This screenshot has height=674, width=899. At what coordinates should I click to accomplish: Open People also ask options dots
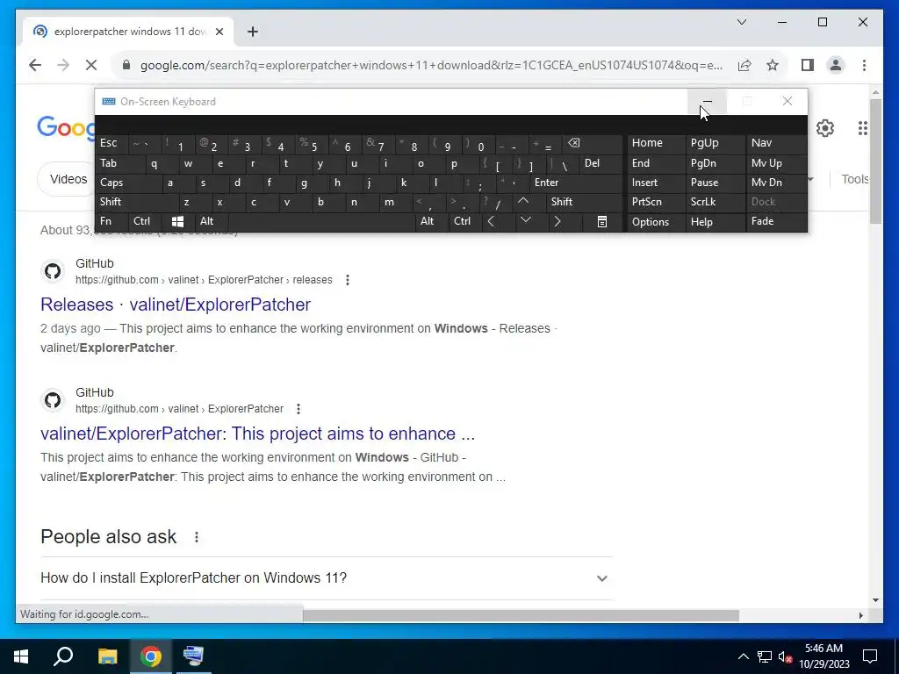pyautogui.click(x=197, y=538)
